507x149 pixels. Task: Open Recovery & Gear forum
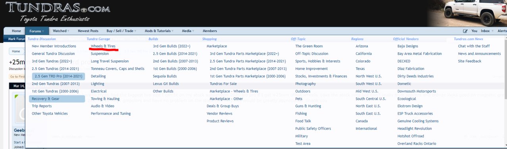pyautogui.click(x=57, y=99)
